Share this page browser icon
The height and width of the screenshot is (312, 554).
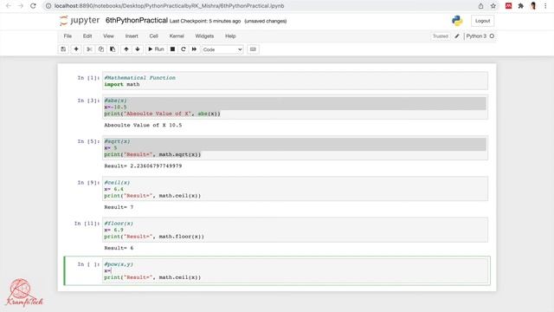pos(480,6)
